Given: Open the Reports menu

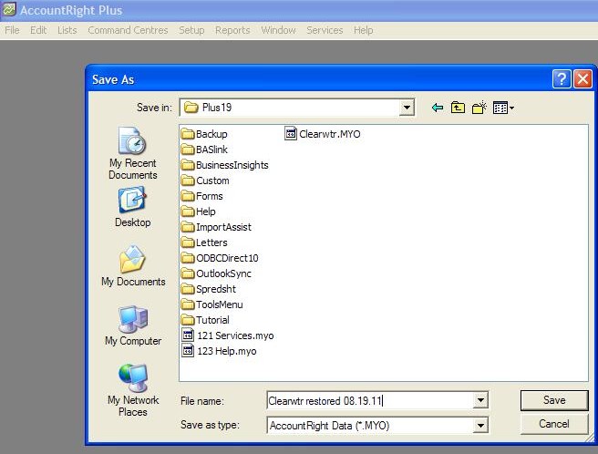Looking at the screenshot, I should click(232, 30).
